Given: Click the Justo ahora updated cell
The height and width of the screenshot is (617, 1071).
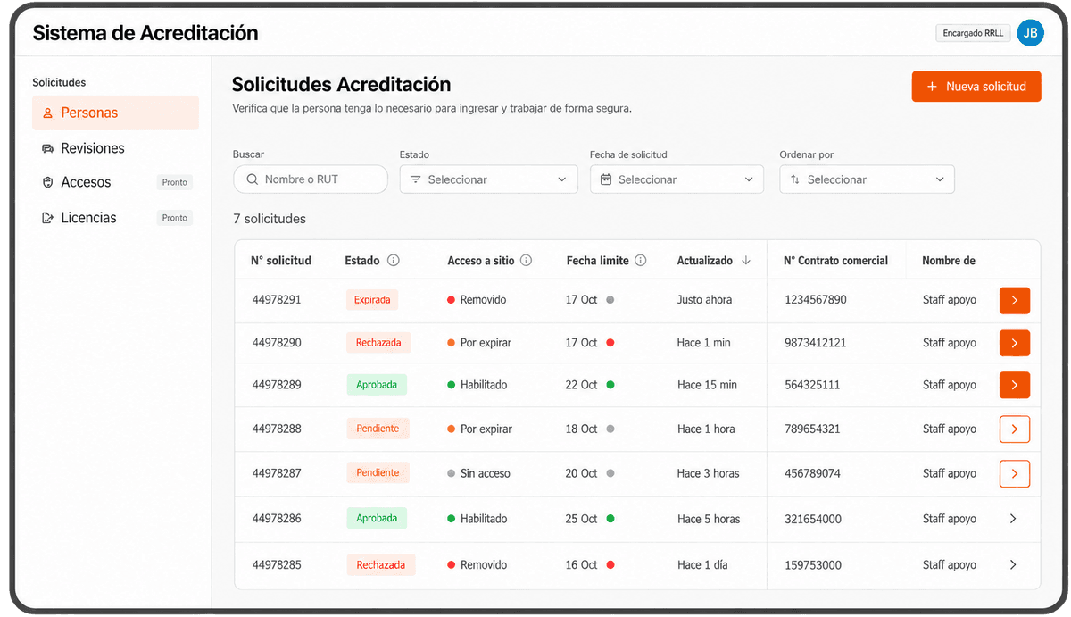Looking at the screenshot, I should 705,300.
